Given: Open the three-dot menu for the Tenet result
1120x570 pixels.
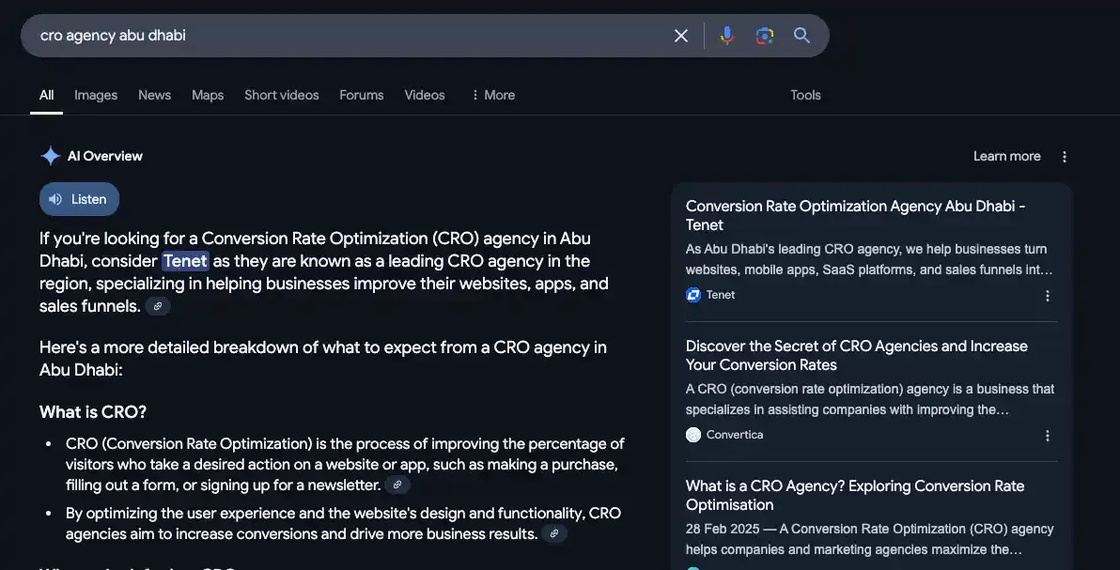Looking at the screenshot, I should [1048, 296].
